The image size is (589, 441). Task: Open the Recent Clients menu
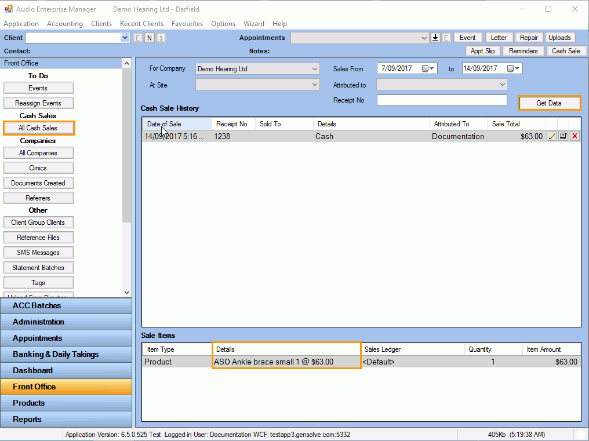point(141,24)
